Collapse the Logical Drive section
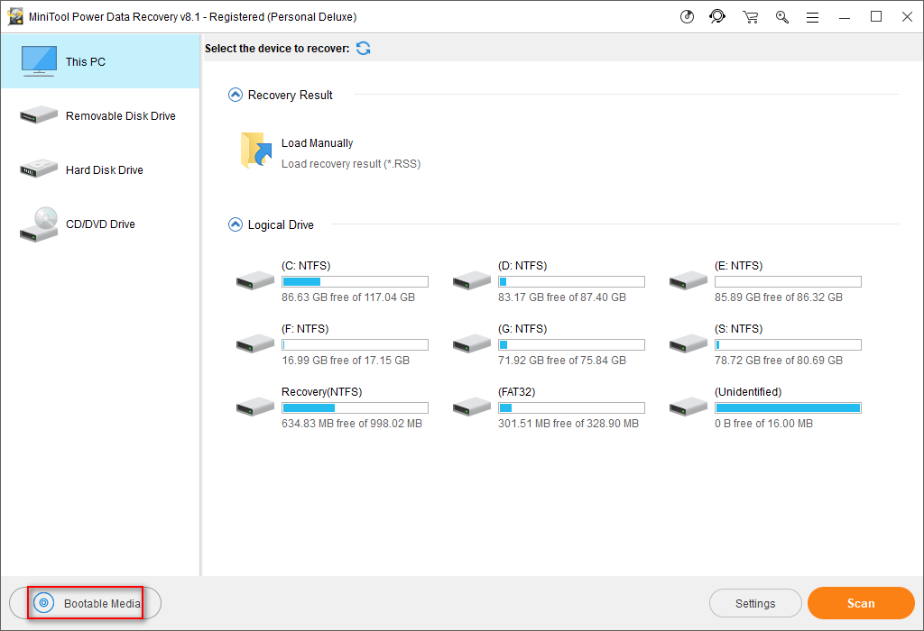924x631 pixels. [236, 224]
